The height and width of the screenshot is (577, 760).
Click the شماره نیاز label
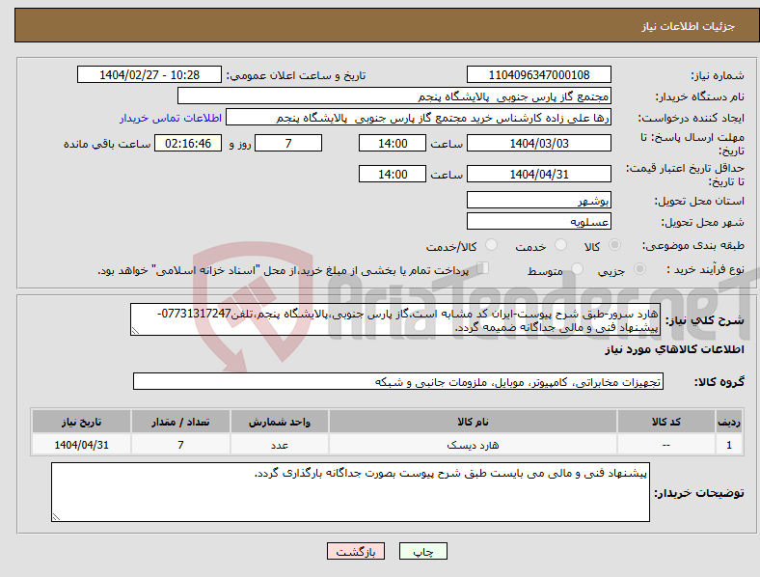click(x=718, y=75)
